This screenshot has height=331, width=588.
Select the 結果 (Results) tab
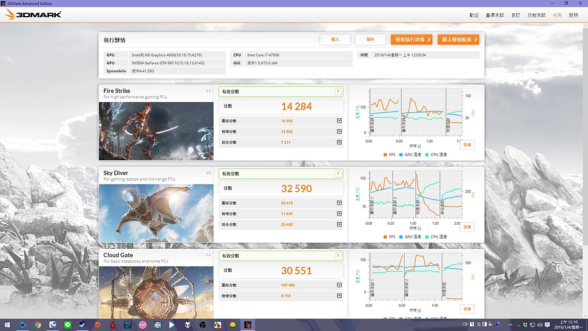[x=557, y=16]
